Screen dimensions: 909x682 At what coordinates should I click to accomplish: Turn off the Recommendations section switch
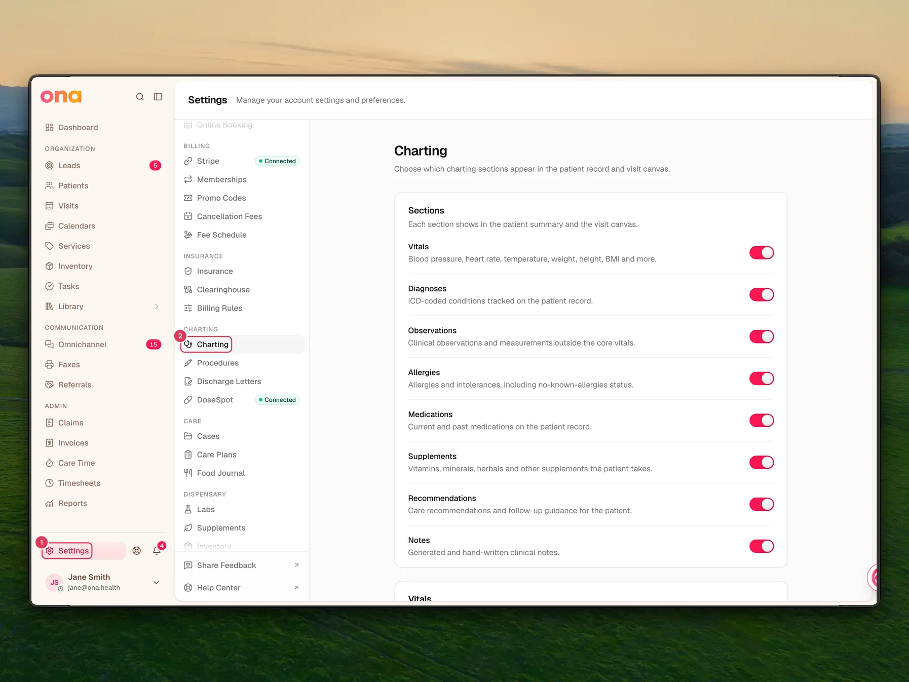(x=762, y=505)
